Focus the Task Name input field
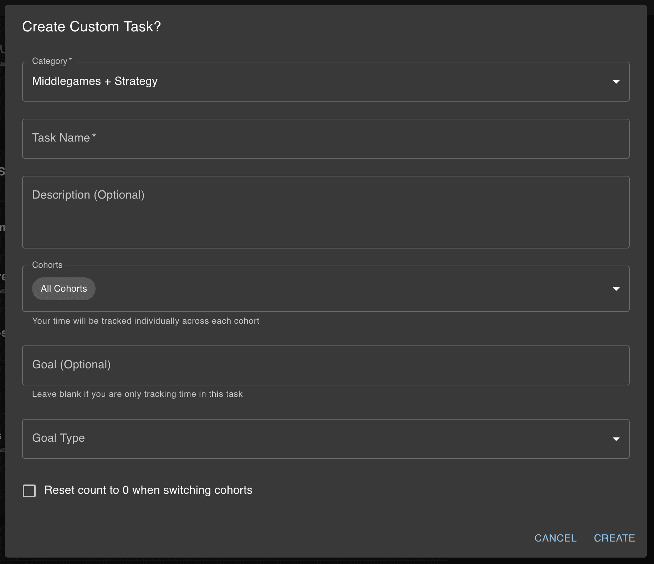 click(x=326, y=139)
